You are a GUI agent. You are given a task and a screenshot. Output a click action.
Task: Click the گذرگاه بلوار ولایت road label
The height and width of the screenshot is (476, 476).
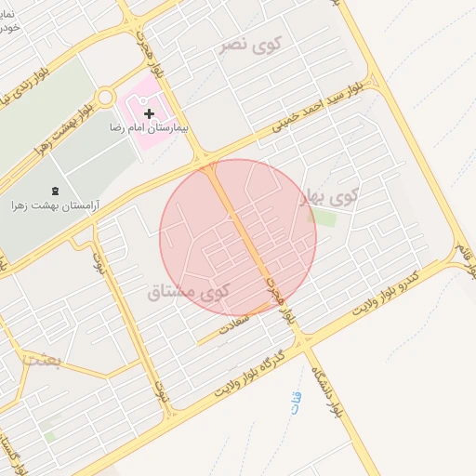[249, 374]
